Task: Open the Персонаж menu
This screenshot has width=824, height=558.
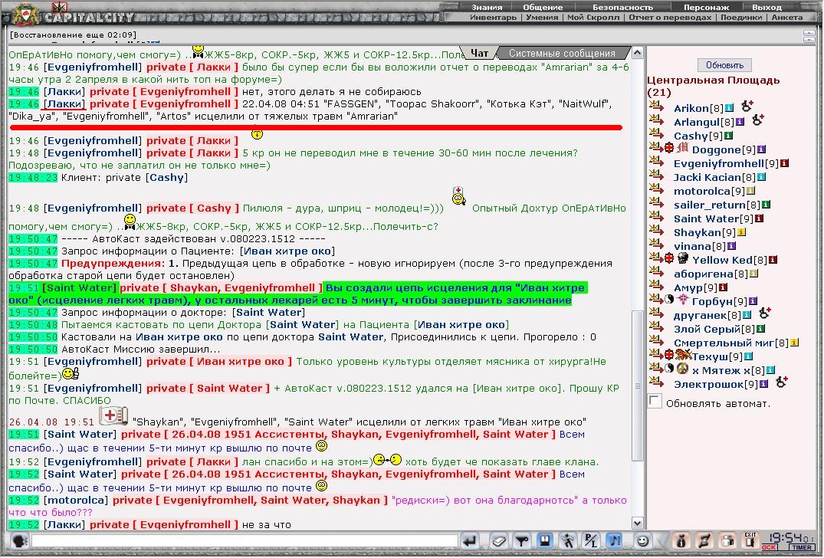Action: point(706,8)
